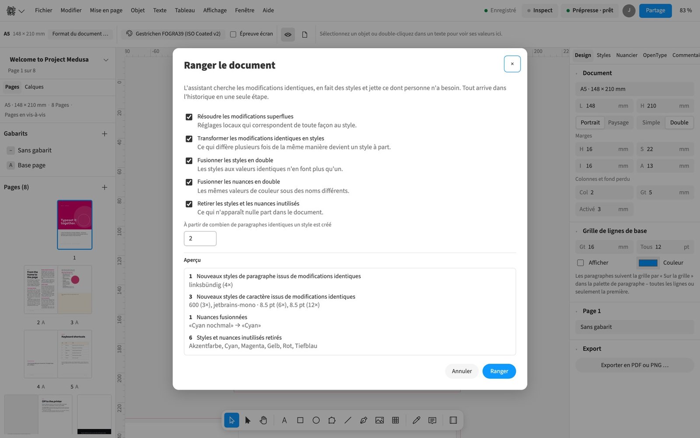
Task: Uncheck Résoudre les modifications superflues
Action: (189, 117)
